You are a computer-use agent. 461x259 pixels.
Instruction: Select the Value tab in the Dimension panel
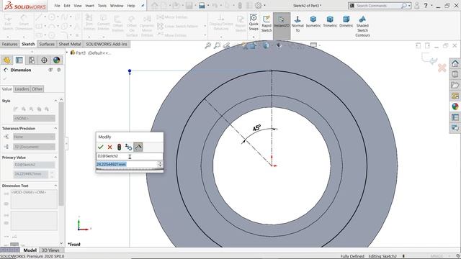click(x=6, y=89)
